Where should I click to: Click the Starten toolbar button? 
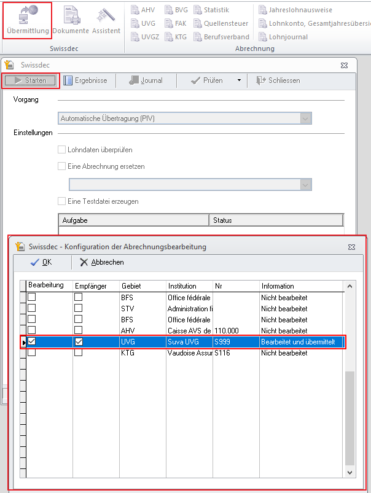tap(31, 80)
